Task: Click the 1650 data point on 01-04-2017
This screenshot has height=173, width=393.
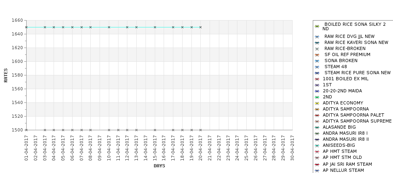Action: pos(26,27)
